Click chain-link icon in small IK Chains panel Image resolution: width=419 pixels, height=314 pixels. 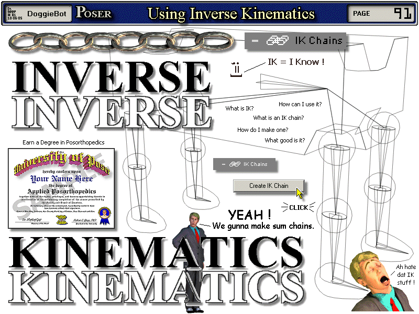(235, 164)
